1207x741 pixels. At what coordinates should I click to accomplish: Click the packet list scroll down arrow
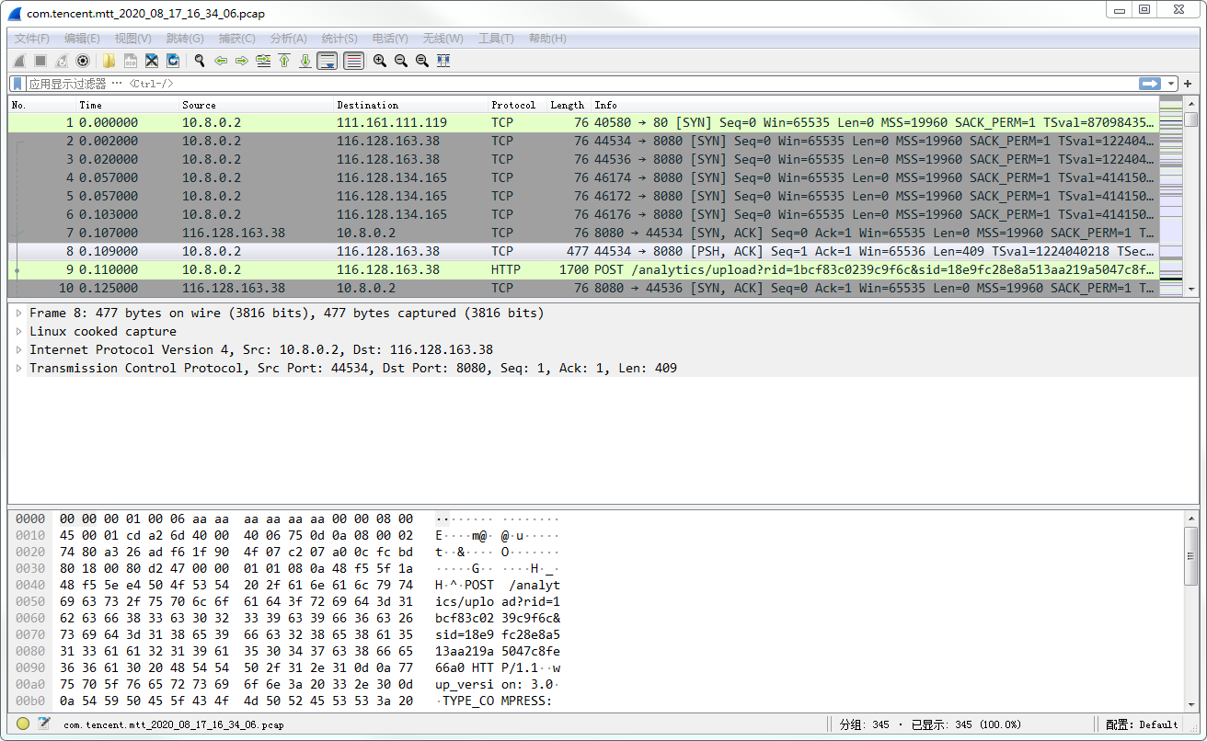1190,289
